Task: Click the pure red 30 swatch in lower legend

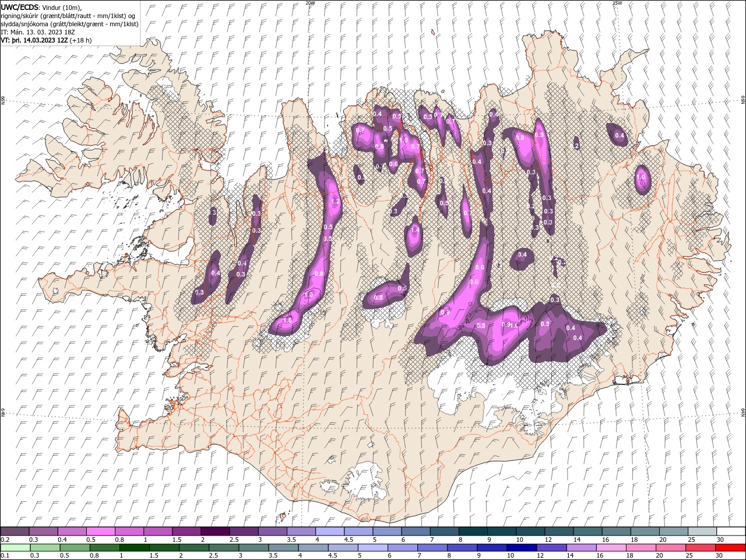Action: coord(730,548)
